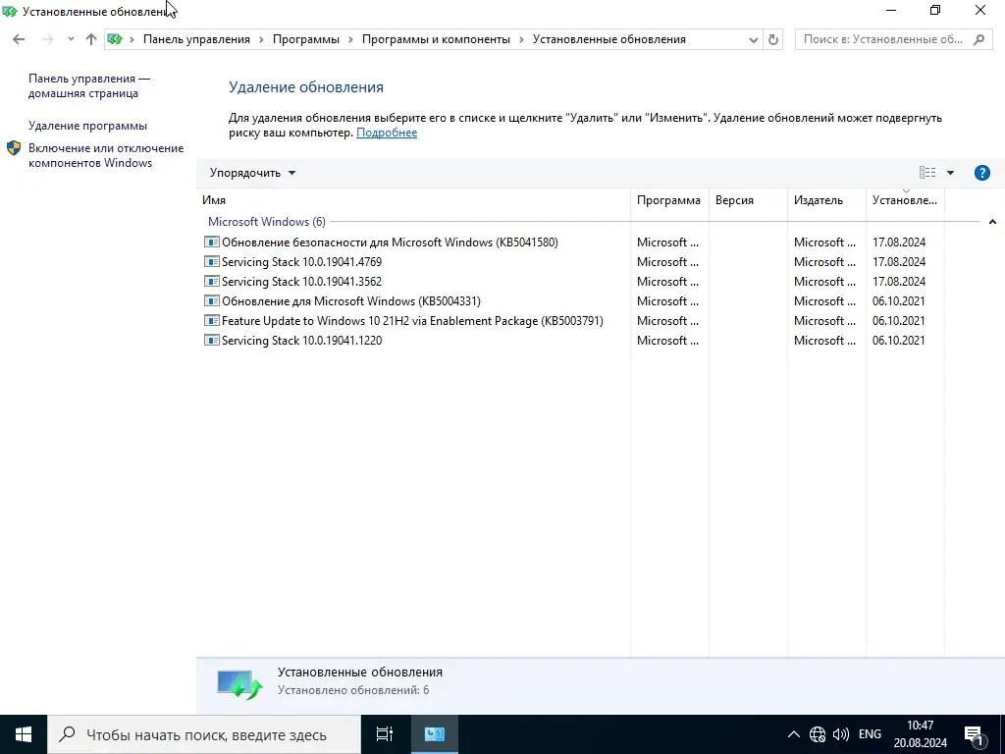Click the address bar refresh icon
This screenshot has width=1005, height=754.
772,39
